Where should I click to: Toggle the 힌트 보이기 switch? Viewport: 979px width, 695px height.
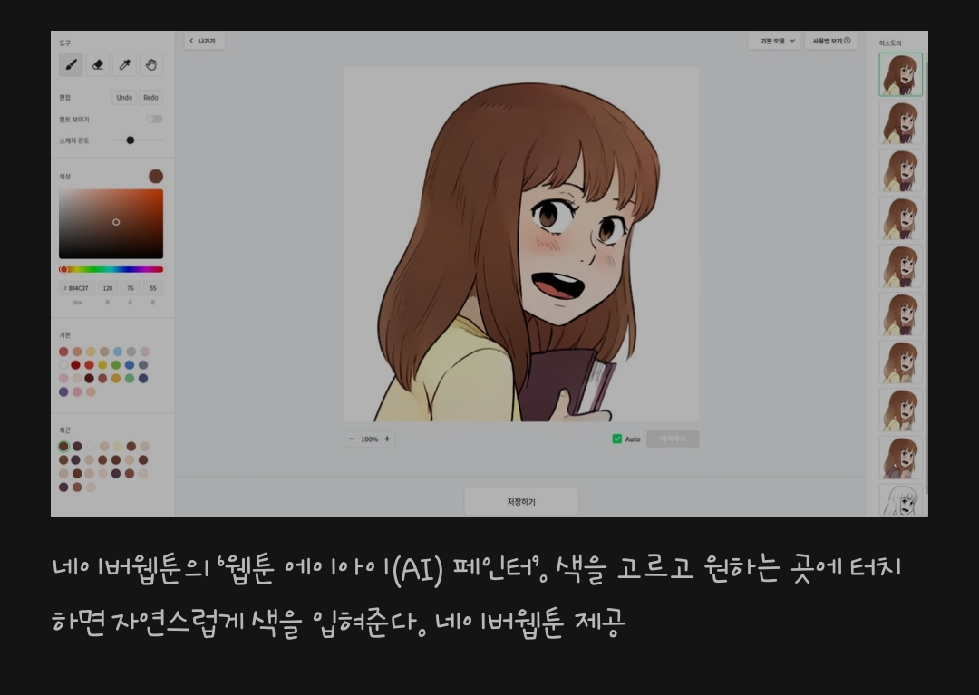(154, 120)
